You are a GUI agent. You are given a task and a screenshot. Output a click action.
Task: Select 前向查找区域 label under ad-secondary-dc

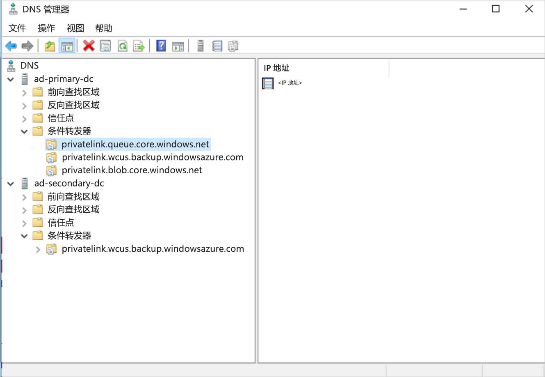73,196
